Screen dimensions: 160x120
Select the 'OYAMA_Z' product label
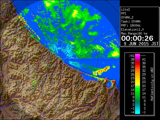click(x=127, y=17)
